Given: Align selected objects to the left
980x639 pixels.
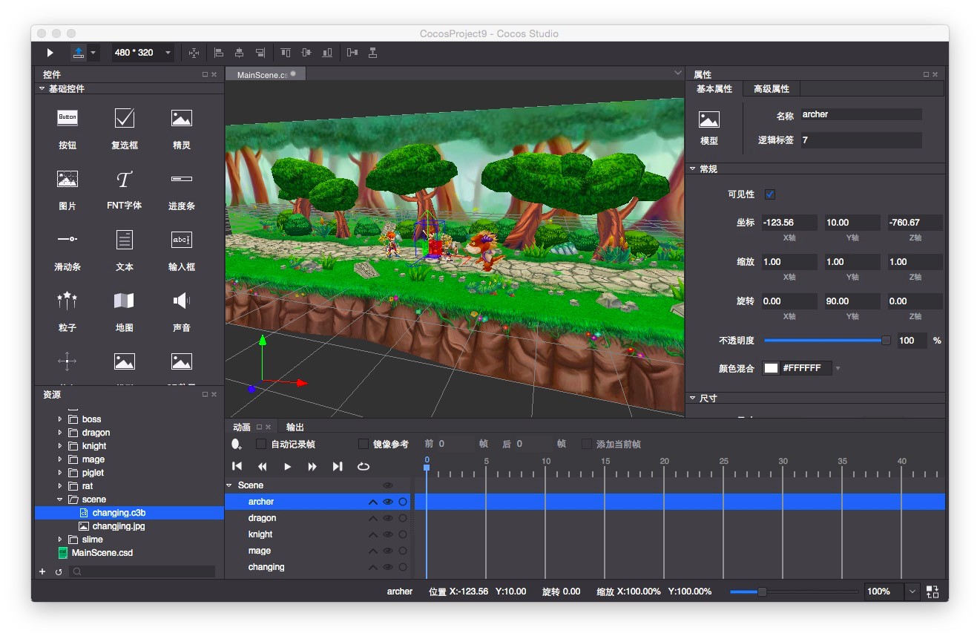Looking at the screenshot, I should pyautogui.click(x=219, y=53).
